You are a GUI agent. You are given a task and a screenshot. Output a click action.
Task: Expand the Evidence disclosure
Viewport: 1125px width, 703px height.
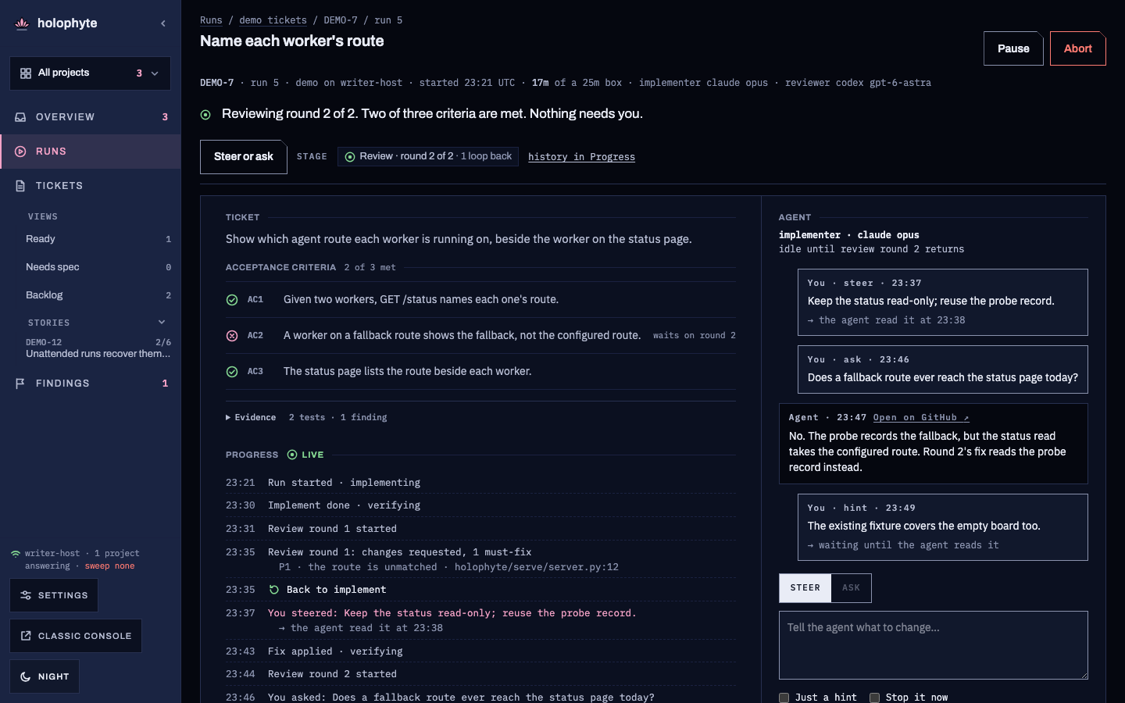[251, 418]
